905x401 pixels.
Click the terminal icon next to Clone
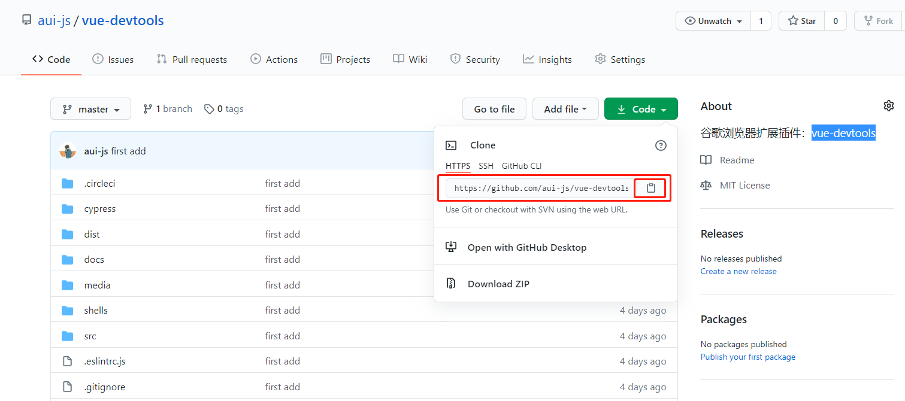pyautogui.click(x=452, y=145)
